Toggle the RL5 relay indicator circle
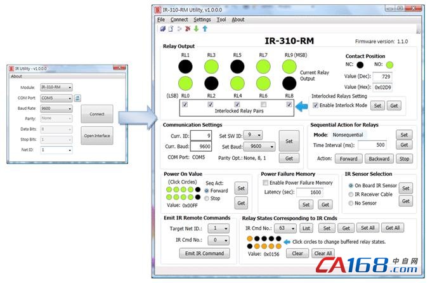The image size is (430, 283). (237, 67)
